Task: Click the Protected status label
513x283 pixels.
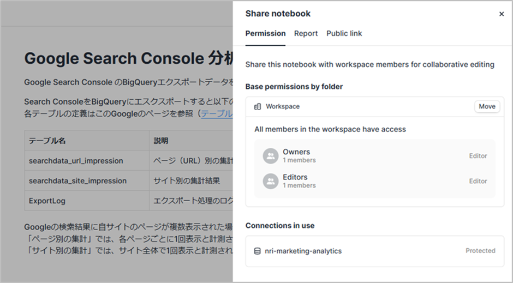Action: pos(480,251)
